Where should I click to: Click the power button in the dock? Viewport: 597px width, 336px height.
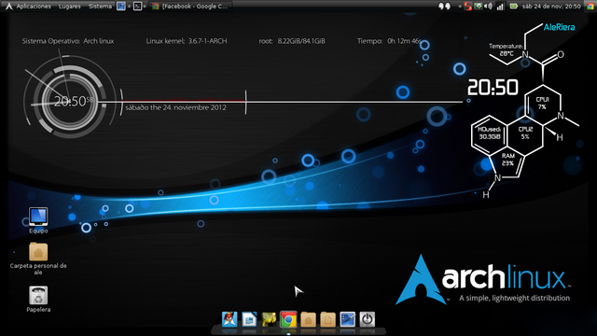pyautogui.click(x=367, y=319)
